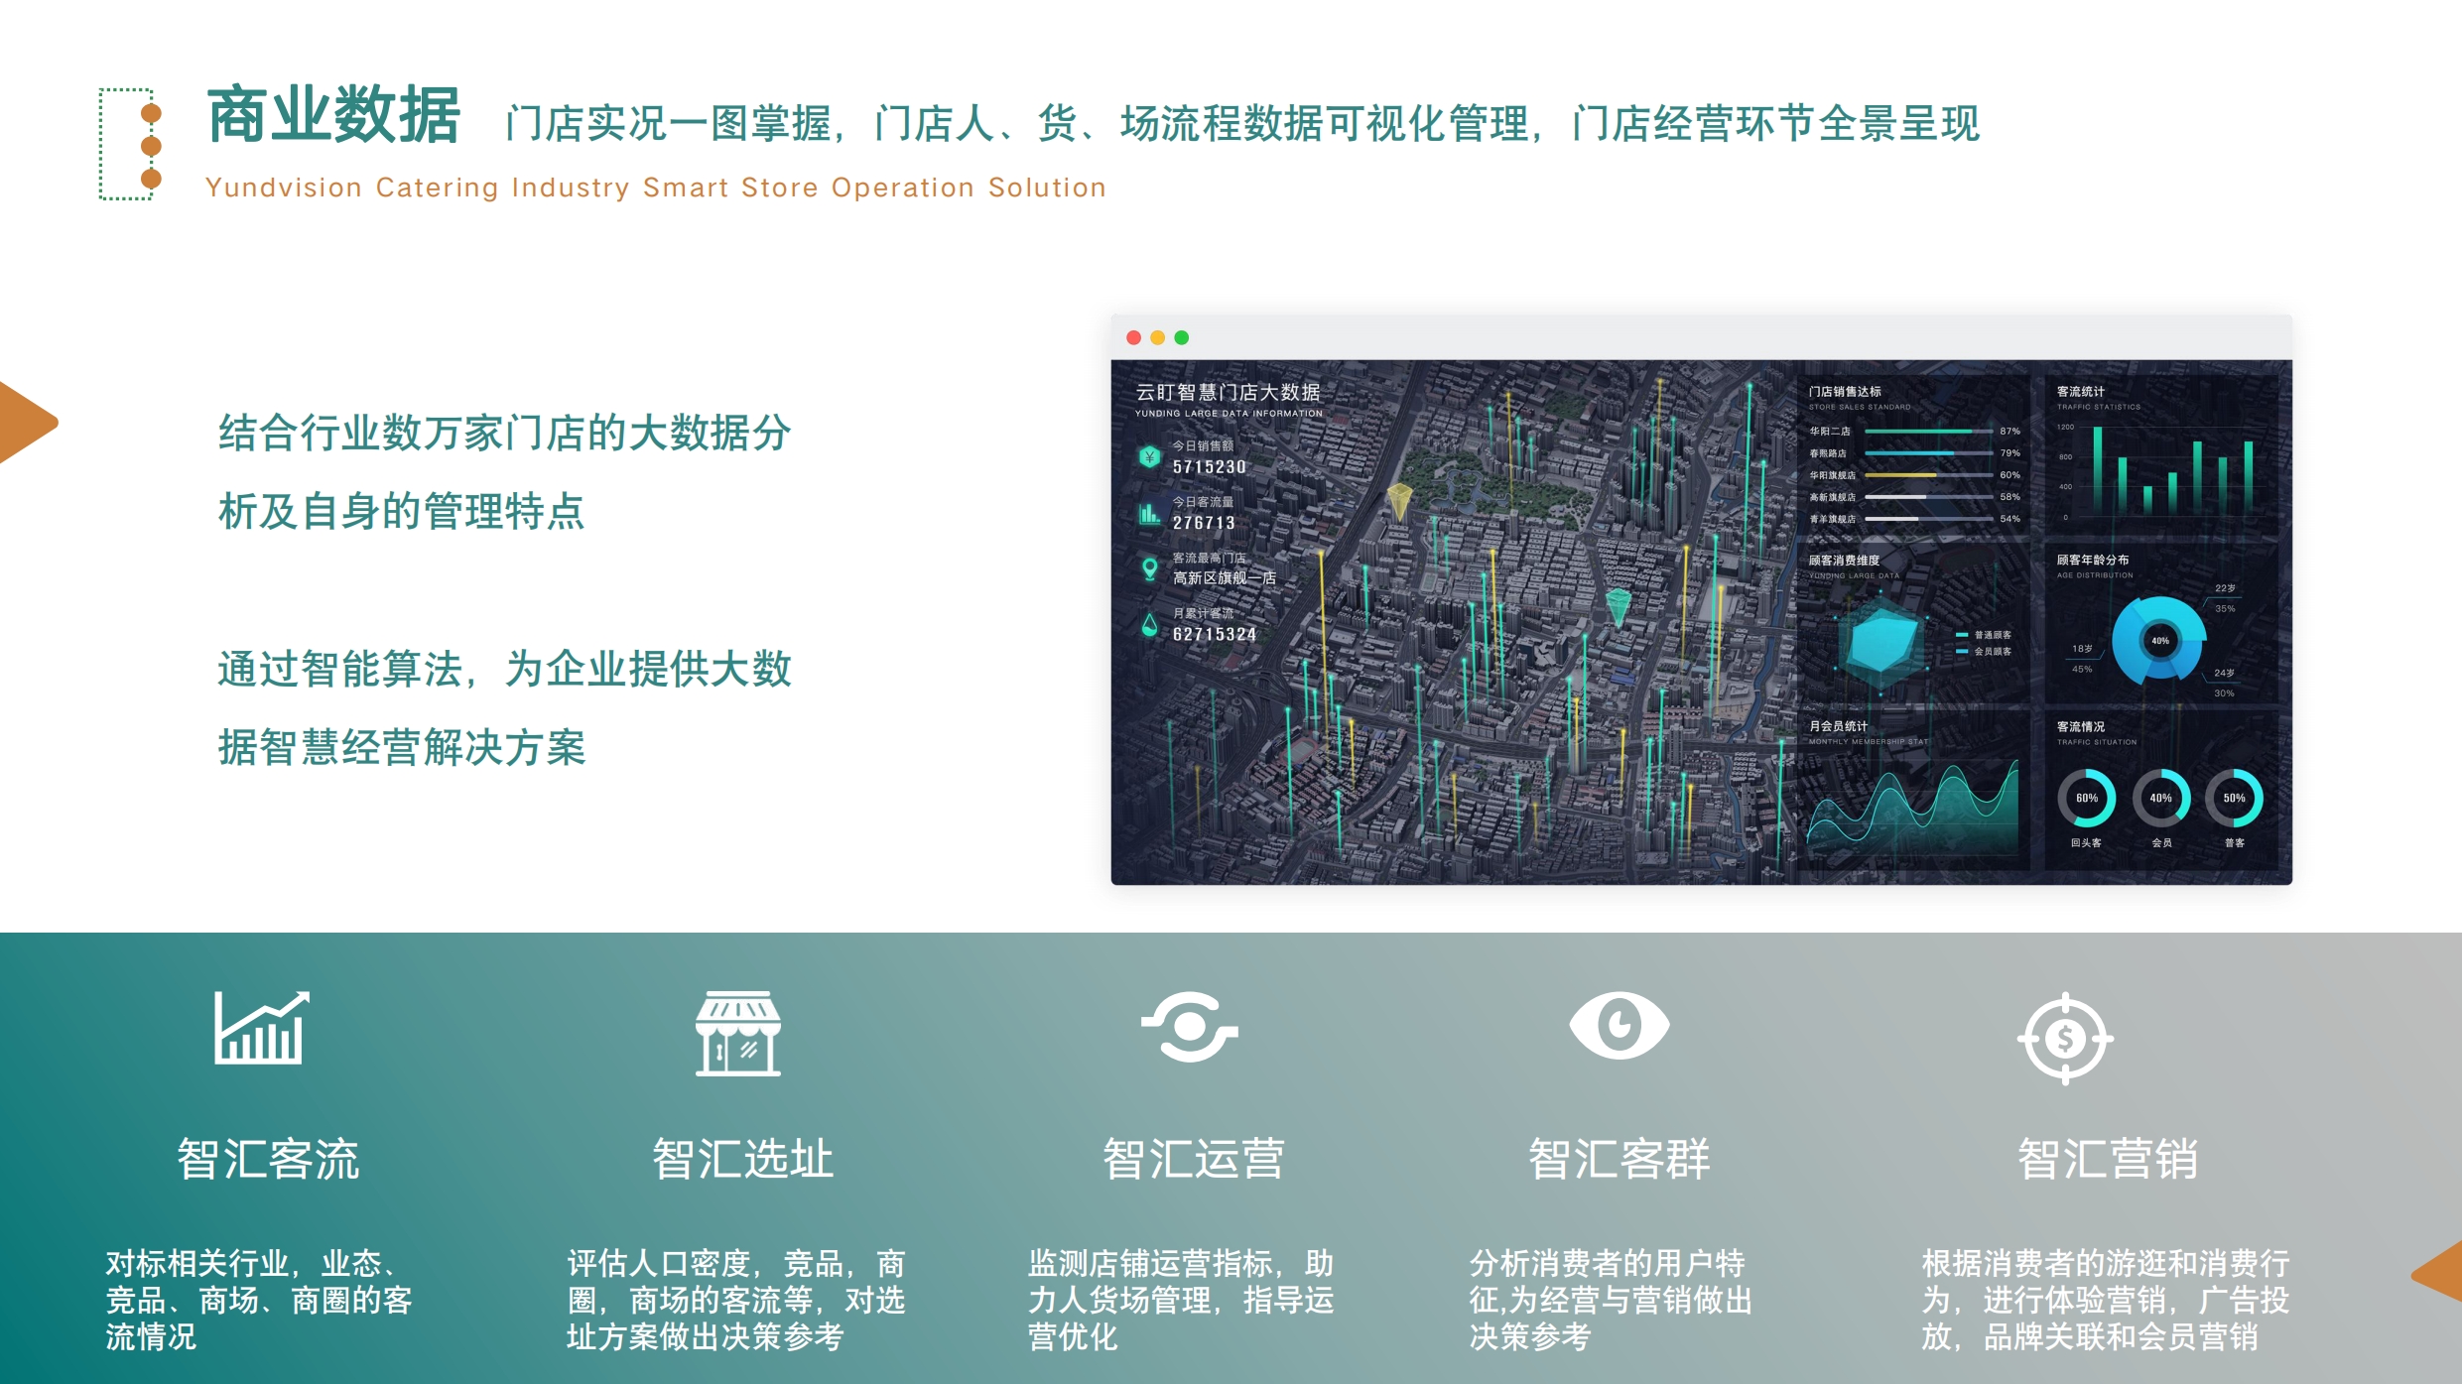2462x1384 pixels.
Task: Click the 今日客流量 bar chart icon
Action: [x=1149, y=513]
